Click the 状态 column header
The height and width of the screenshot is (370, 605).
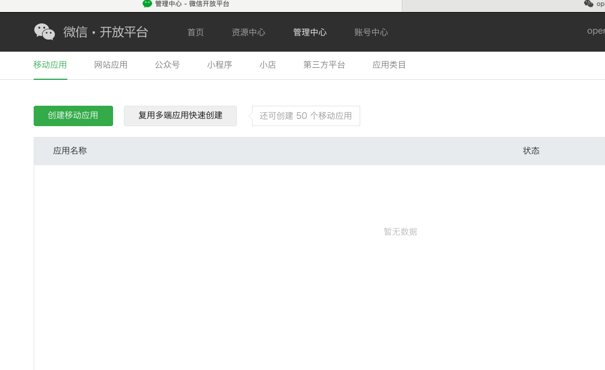coord(531,151)
